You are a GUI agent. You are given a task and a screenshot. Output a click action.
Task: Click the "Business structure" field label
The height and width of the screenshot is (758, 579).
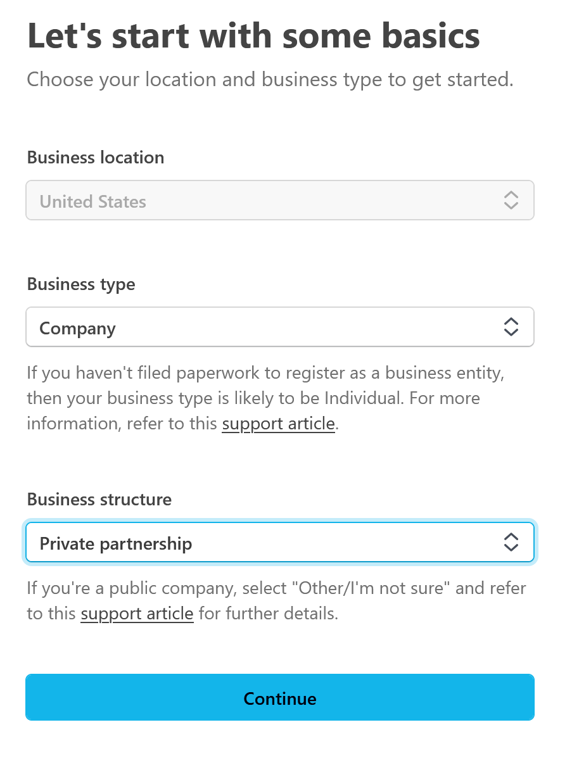(99, 500)
